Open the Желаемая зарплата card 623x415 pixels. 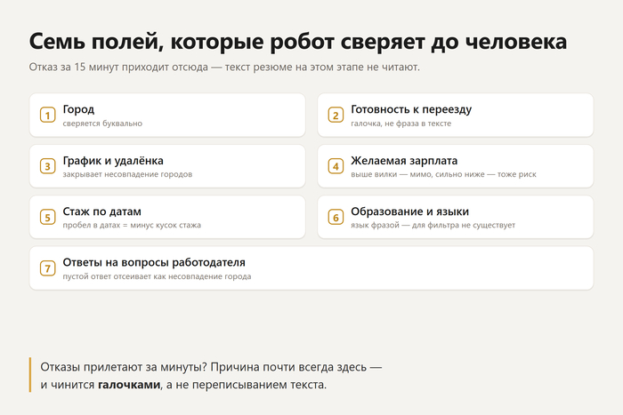point(456,166)
